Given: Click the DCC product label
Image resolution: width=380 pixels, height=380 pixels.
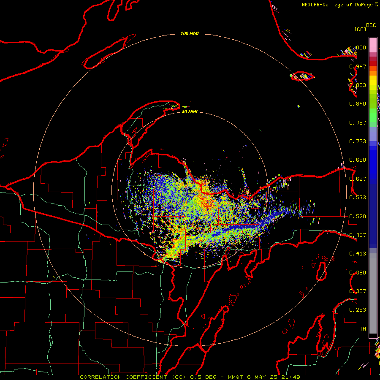Looking at the screenshot, I should (x=371, y=25).
